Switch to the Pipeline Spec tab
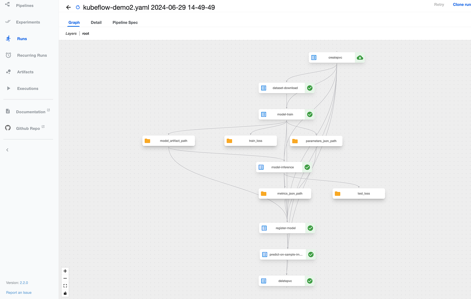 tap(125, 22)
